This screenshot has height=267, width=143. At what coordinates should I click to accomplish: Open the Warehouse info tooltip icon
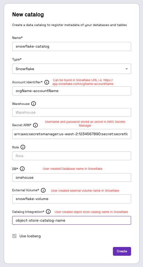click(x=34, y=104)
